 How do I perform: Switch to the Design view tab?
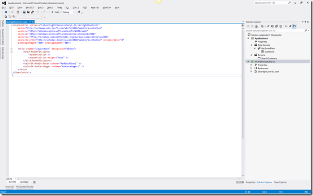coord(24,182)
